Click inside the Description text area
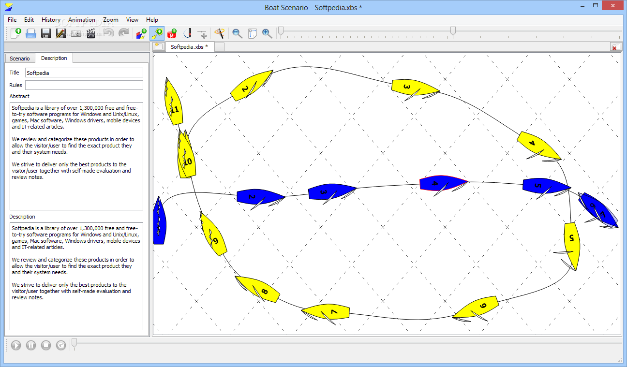This screenshot has height=367, width=627. [x=76, y=276]
